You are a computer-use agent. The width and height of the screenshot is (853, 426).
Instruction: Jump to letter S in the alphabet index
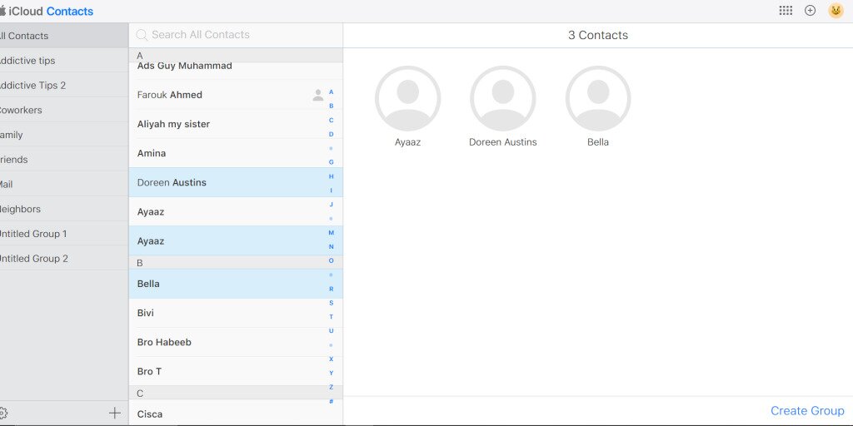(332, 303)
